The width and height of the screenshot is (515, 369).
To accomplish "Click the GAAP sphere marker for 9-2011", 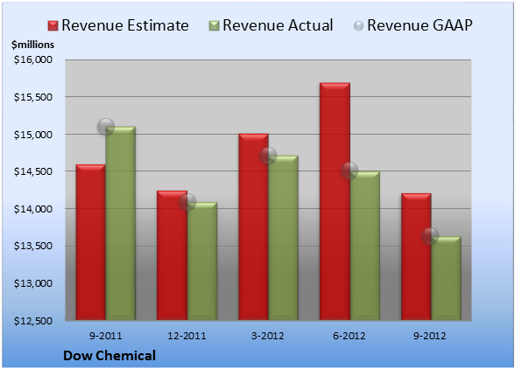I will coord(106,126).
